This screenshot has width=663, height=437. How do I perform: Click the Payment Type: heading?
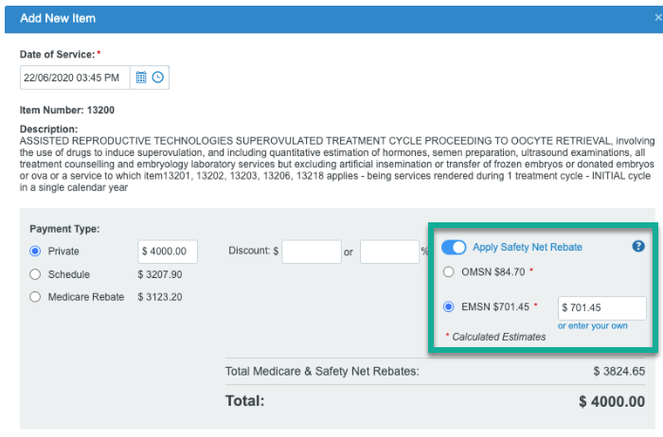click(64, 229)
